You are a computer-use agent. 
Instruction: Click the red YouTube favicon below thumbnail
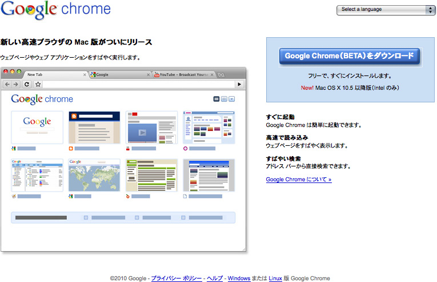(128, 149)
